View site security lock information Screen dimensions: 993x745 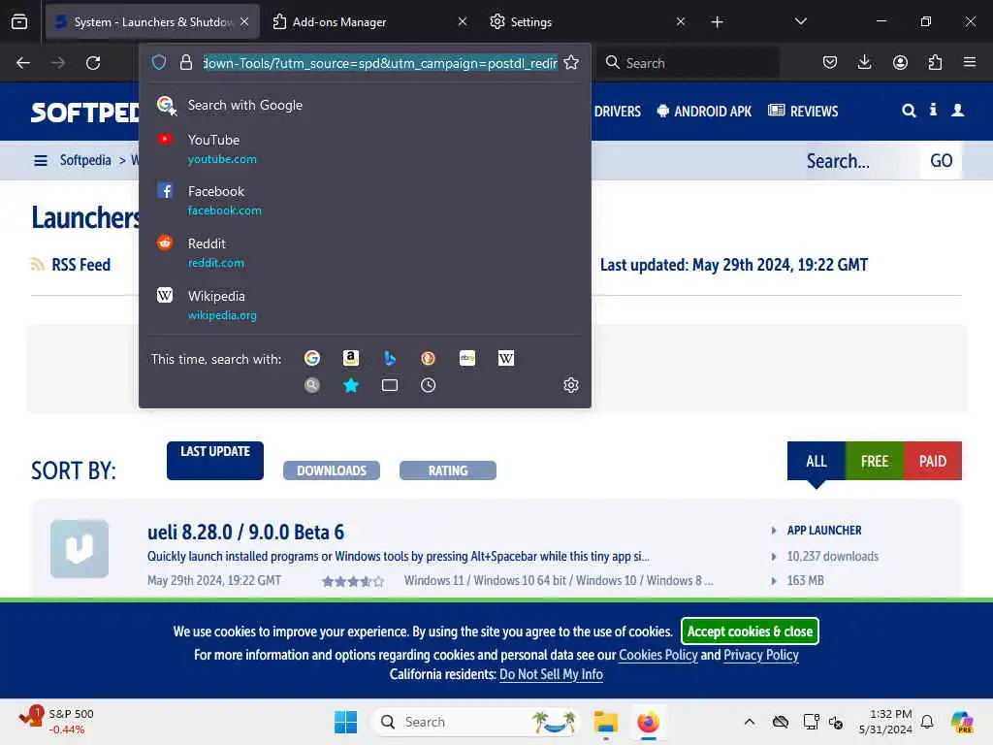pyautogui.click(x=185, y=62)
